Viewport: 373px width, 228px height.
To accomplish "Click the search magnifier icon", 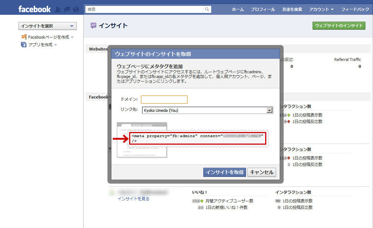I will pos(207,9).
